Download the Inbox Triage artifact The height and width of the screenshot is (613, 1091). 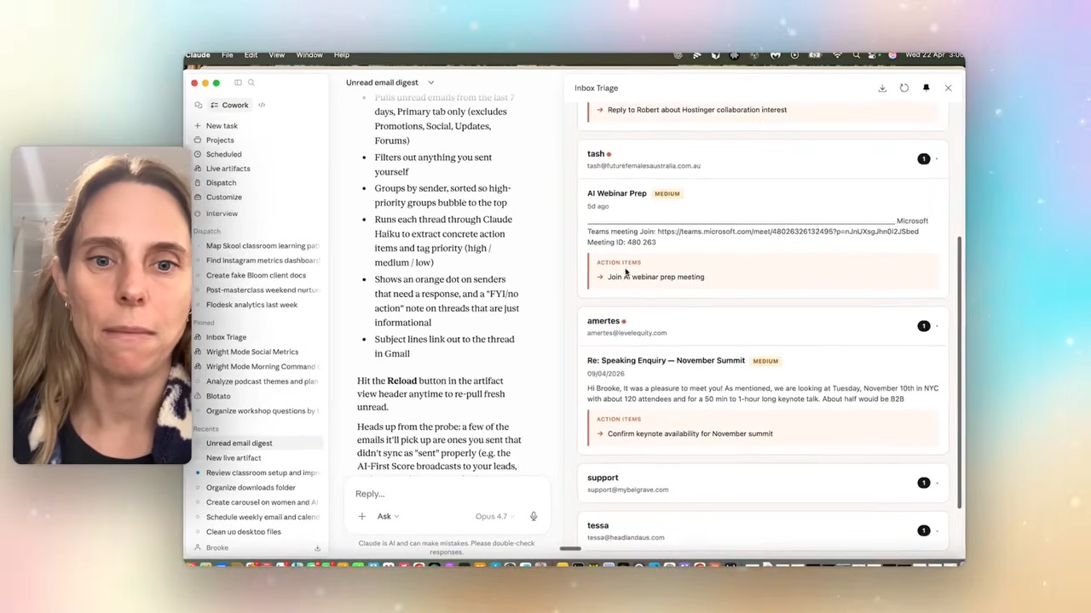(x=882, y=89)
